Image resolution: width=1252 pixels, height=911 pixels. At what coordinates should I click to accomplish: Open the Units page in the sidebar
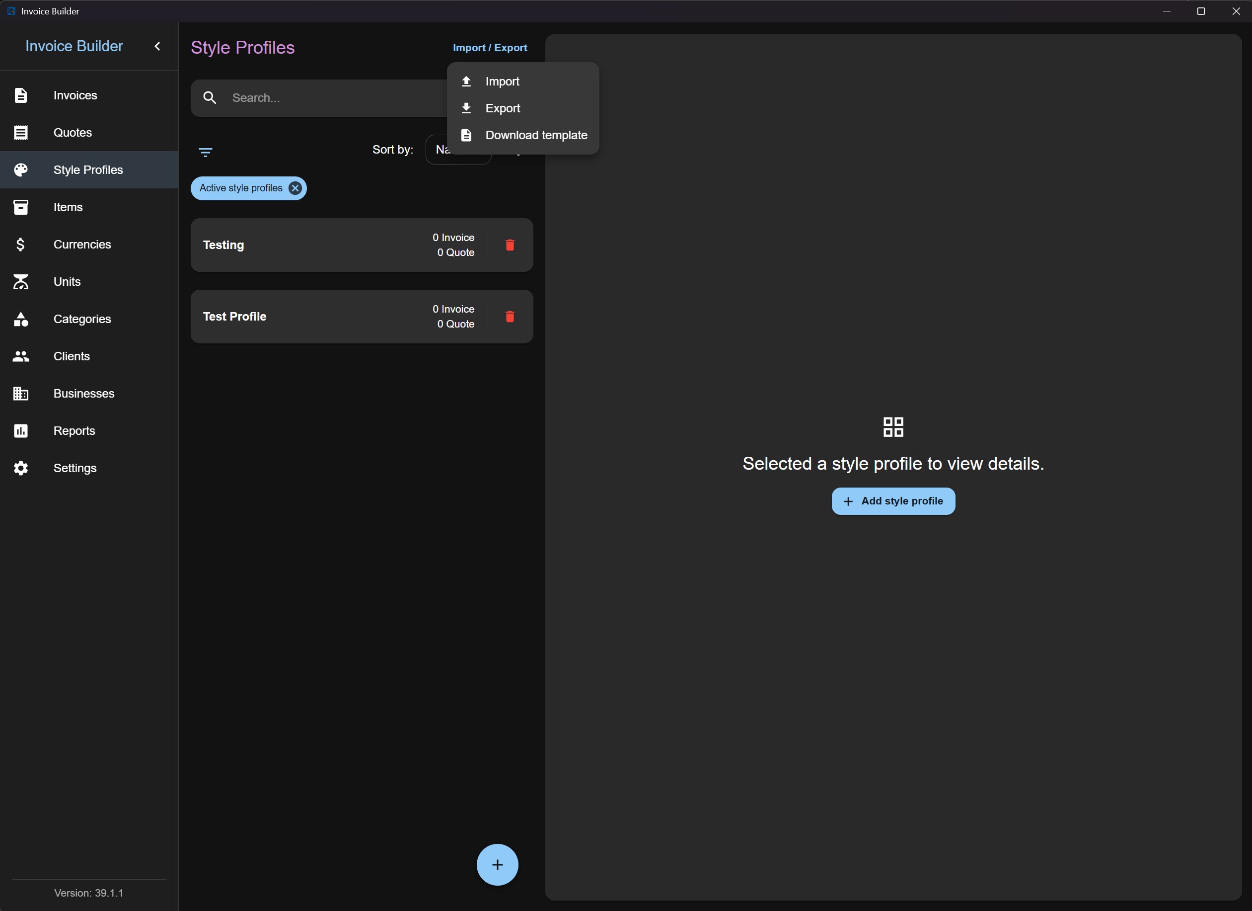(x=89, y=282)
